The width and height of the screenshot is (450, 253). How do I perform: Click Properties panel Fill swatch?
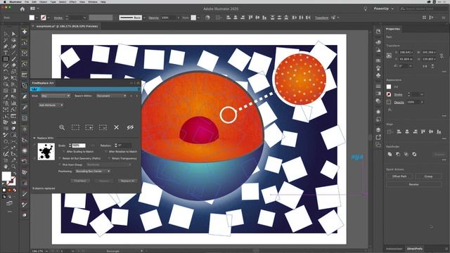(x=389, y=86)
